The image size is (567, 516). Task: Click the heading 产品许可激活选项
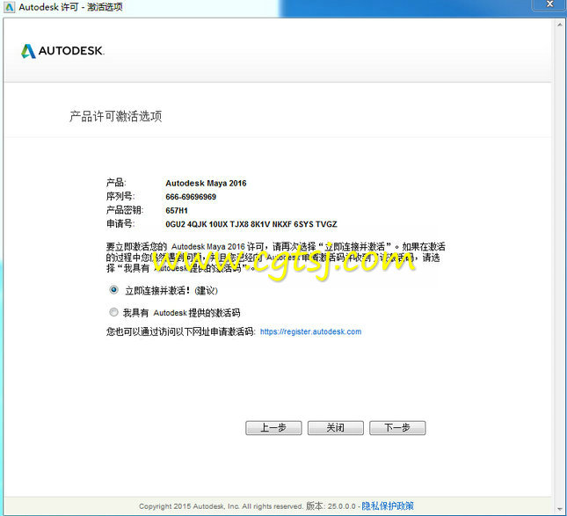pos(116,116)
